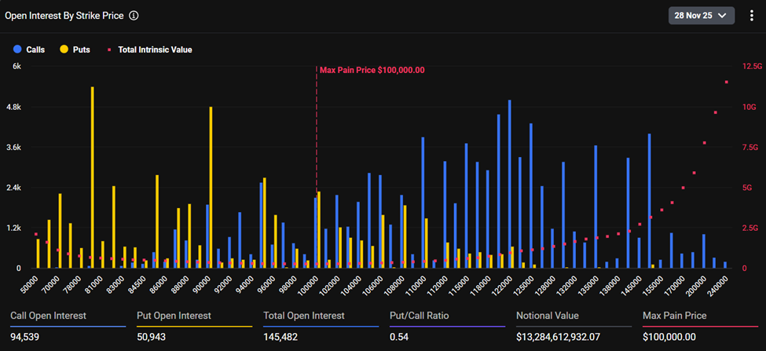Click the Max Pain Price $100,000.00 chart annotation
This screenshot has height=351, width=766.
[x=372, y=70]
